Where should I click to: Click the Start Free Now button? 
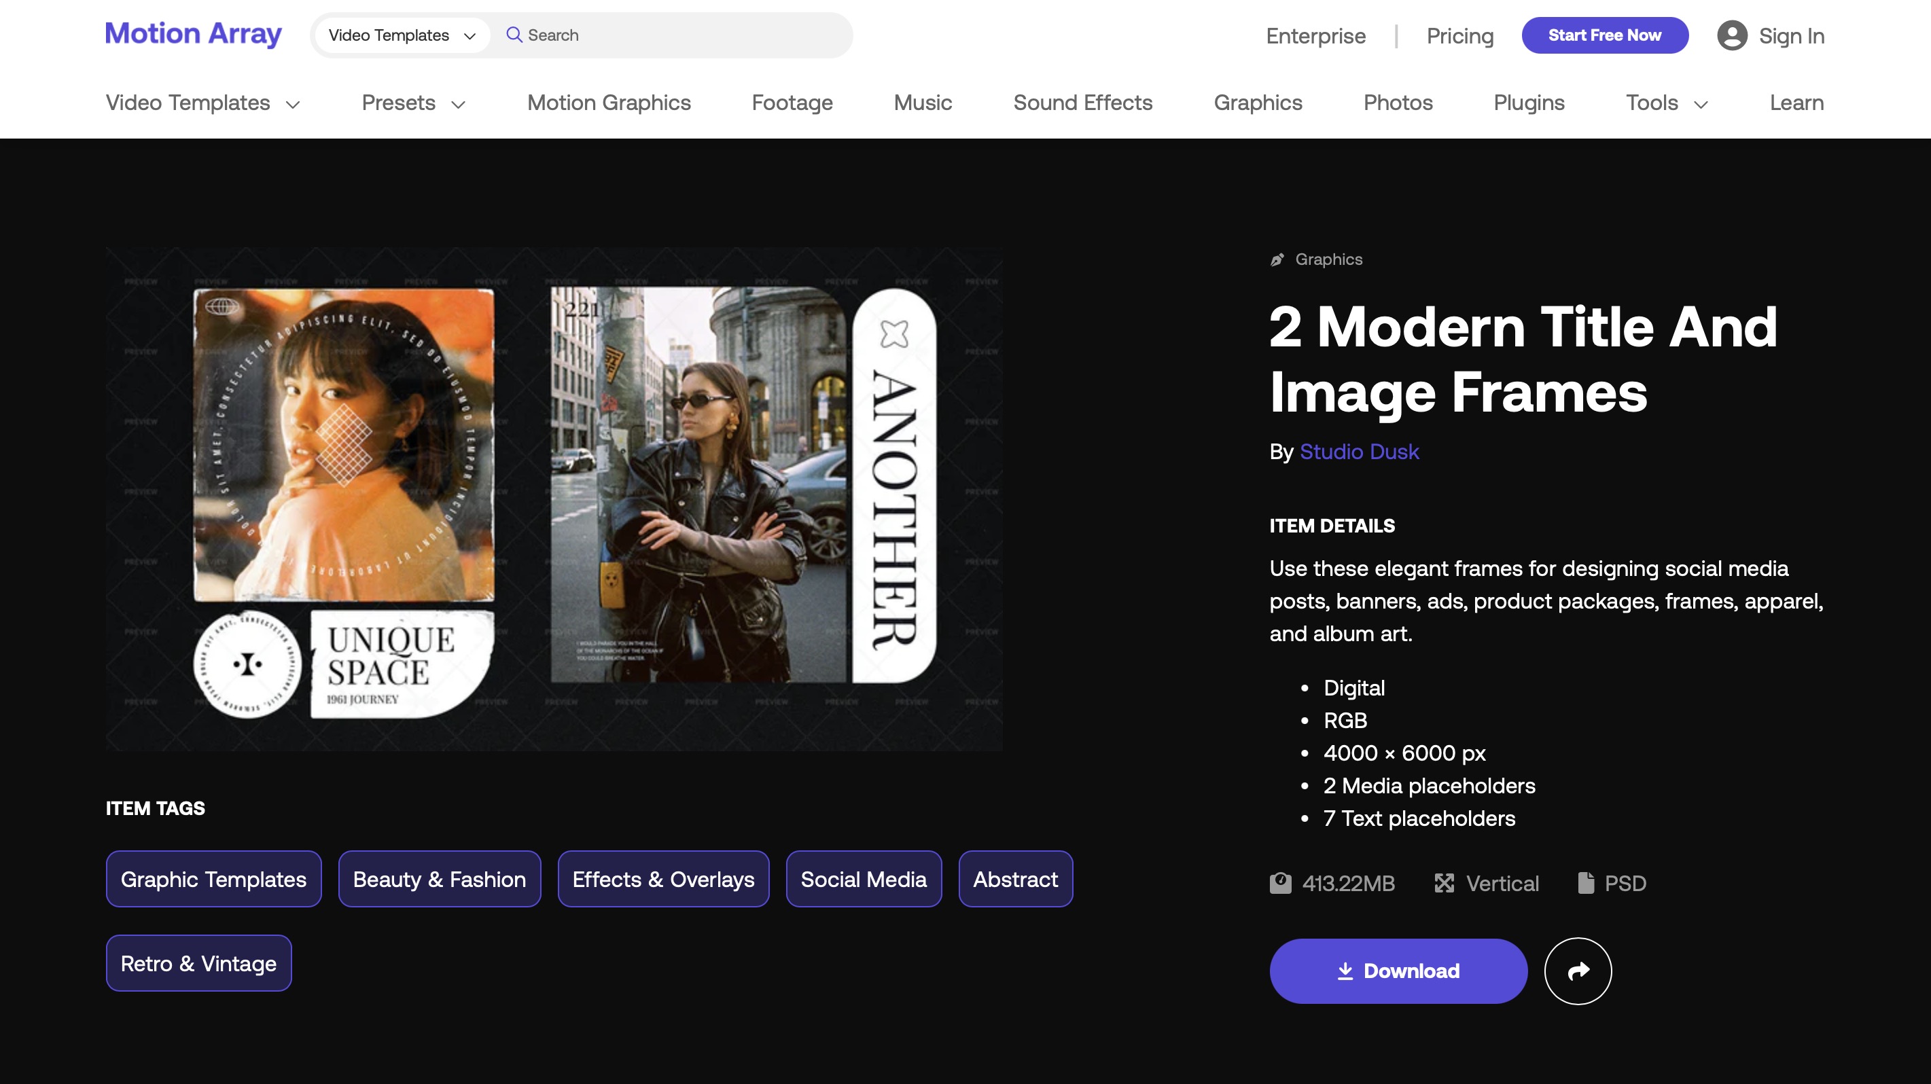coord(1604,35)
